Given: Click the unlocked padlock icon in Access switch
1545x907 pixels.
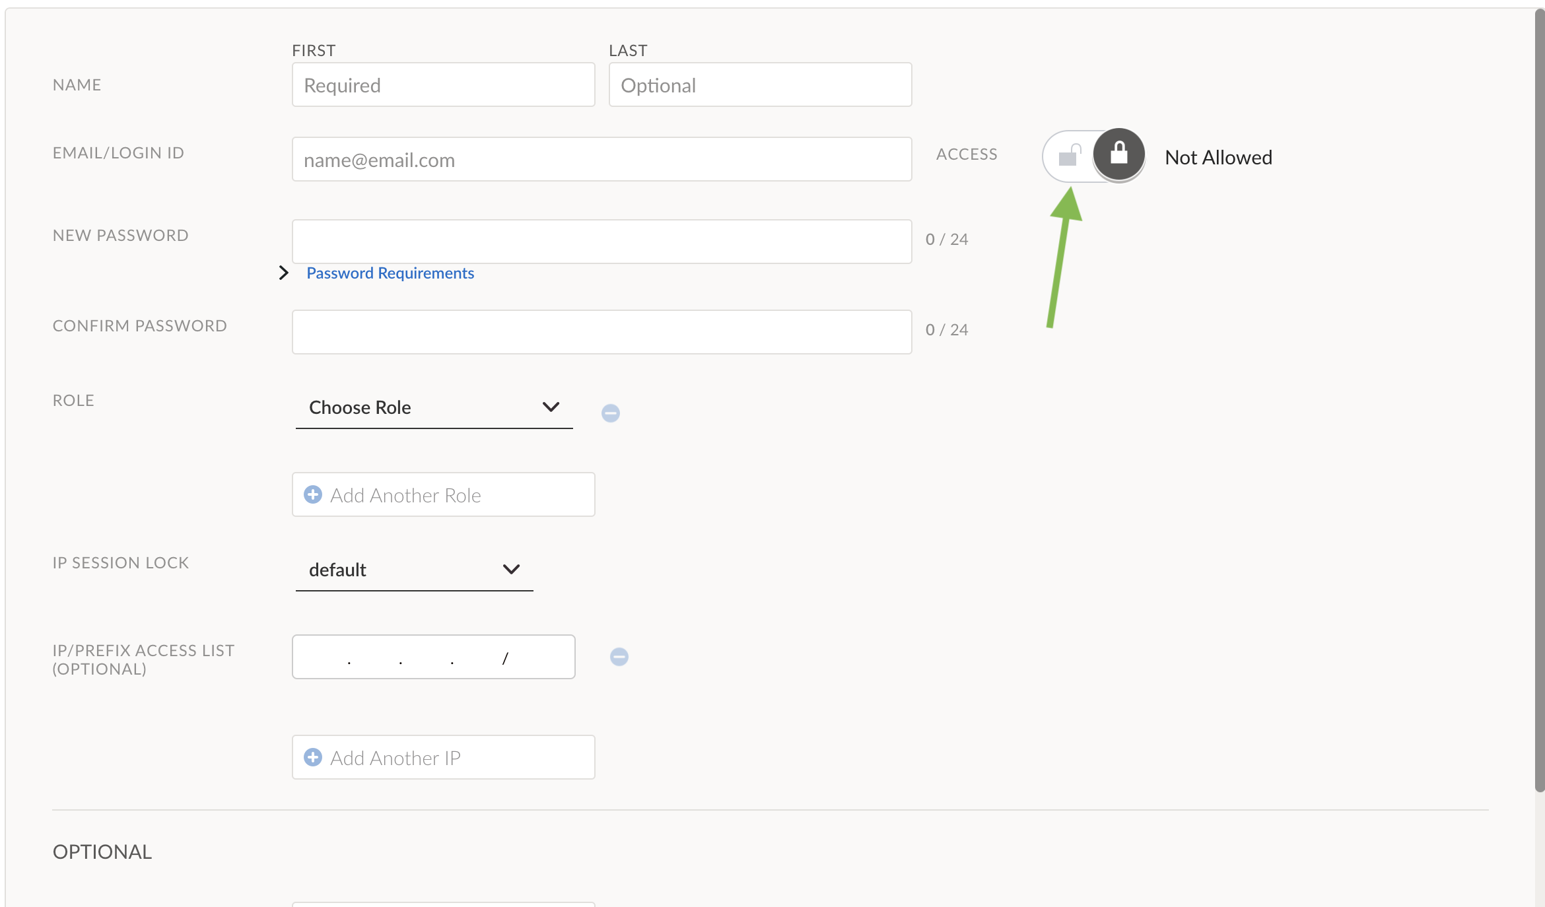Looking at the screenshot, I should [x=1069, y=156].
